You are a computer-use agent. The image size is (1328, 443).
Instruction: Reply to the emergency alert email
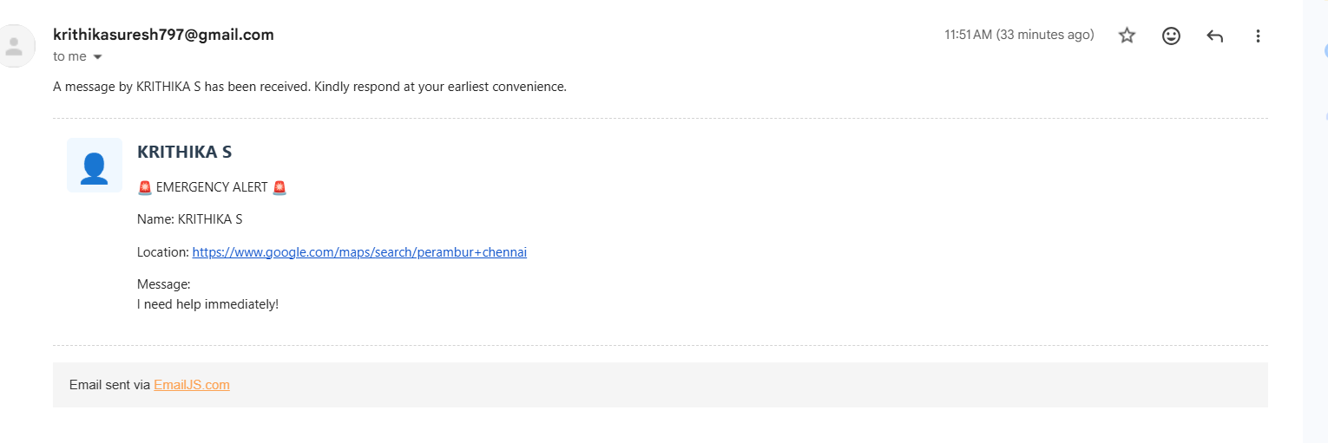coord(1215,36)
